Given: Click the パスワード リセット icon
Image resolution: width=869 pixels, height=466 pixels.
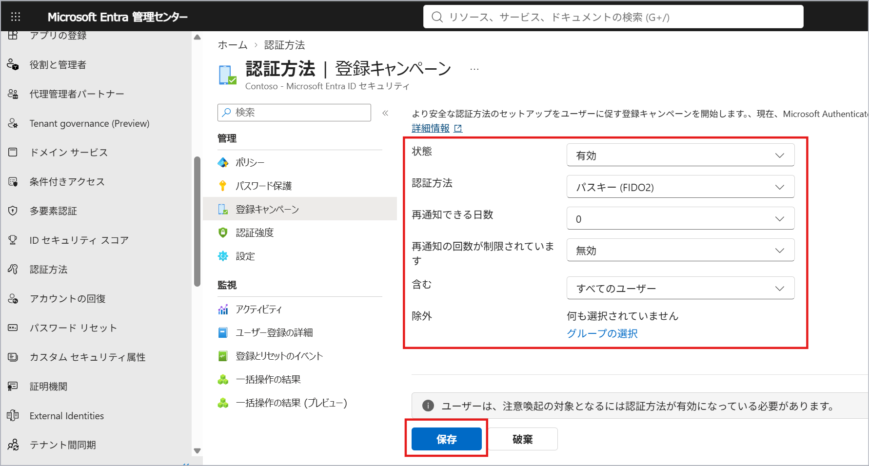Looking at the screenshot, I should (13, 328).
